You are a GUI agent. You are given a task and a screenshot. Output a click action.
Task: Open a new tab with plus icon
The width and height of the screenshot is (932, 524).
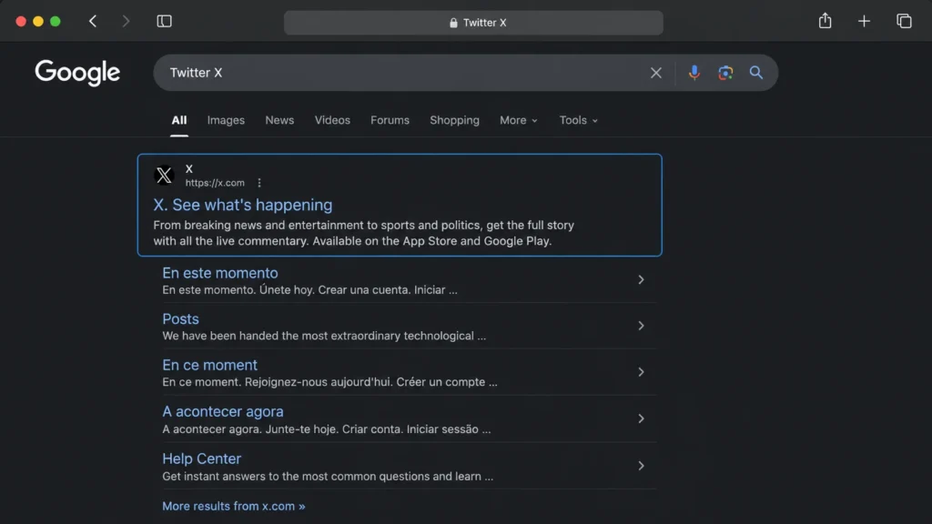(864, 22)
